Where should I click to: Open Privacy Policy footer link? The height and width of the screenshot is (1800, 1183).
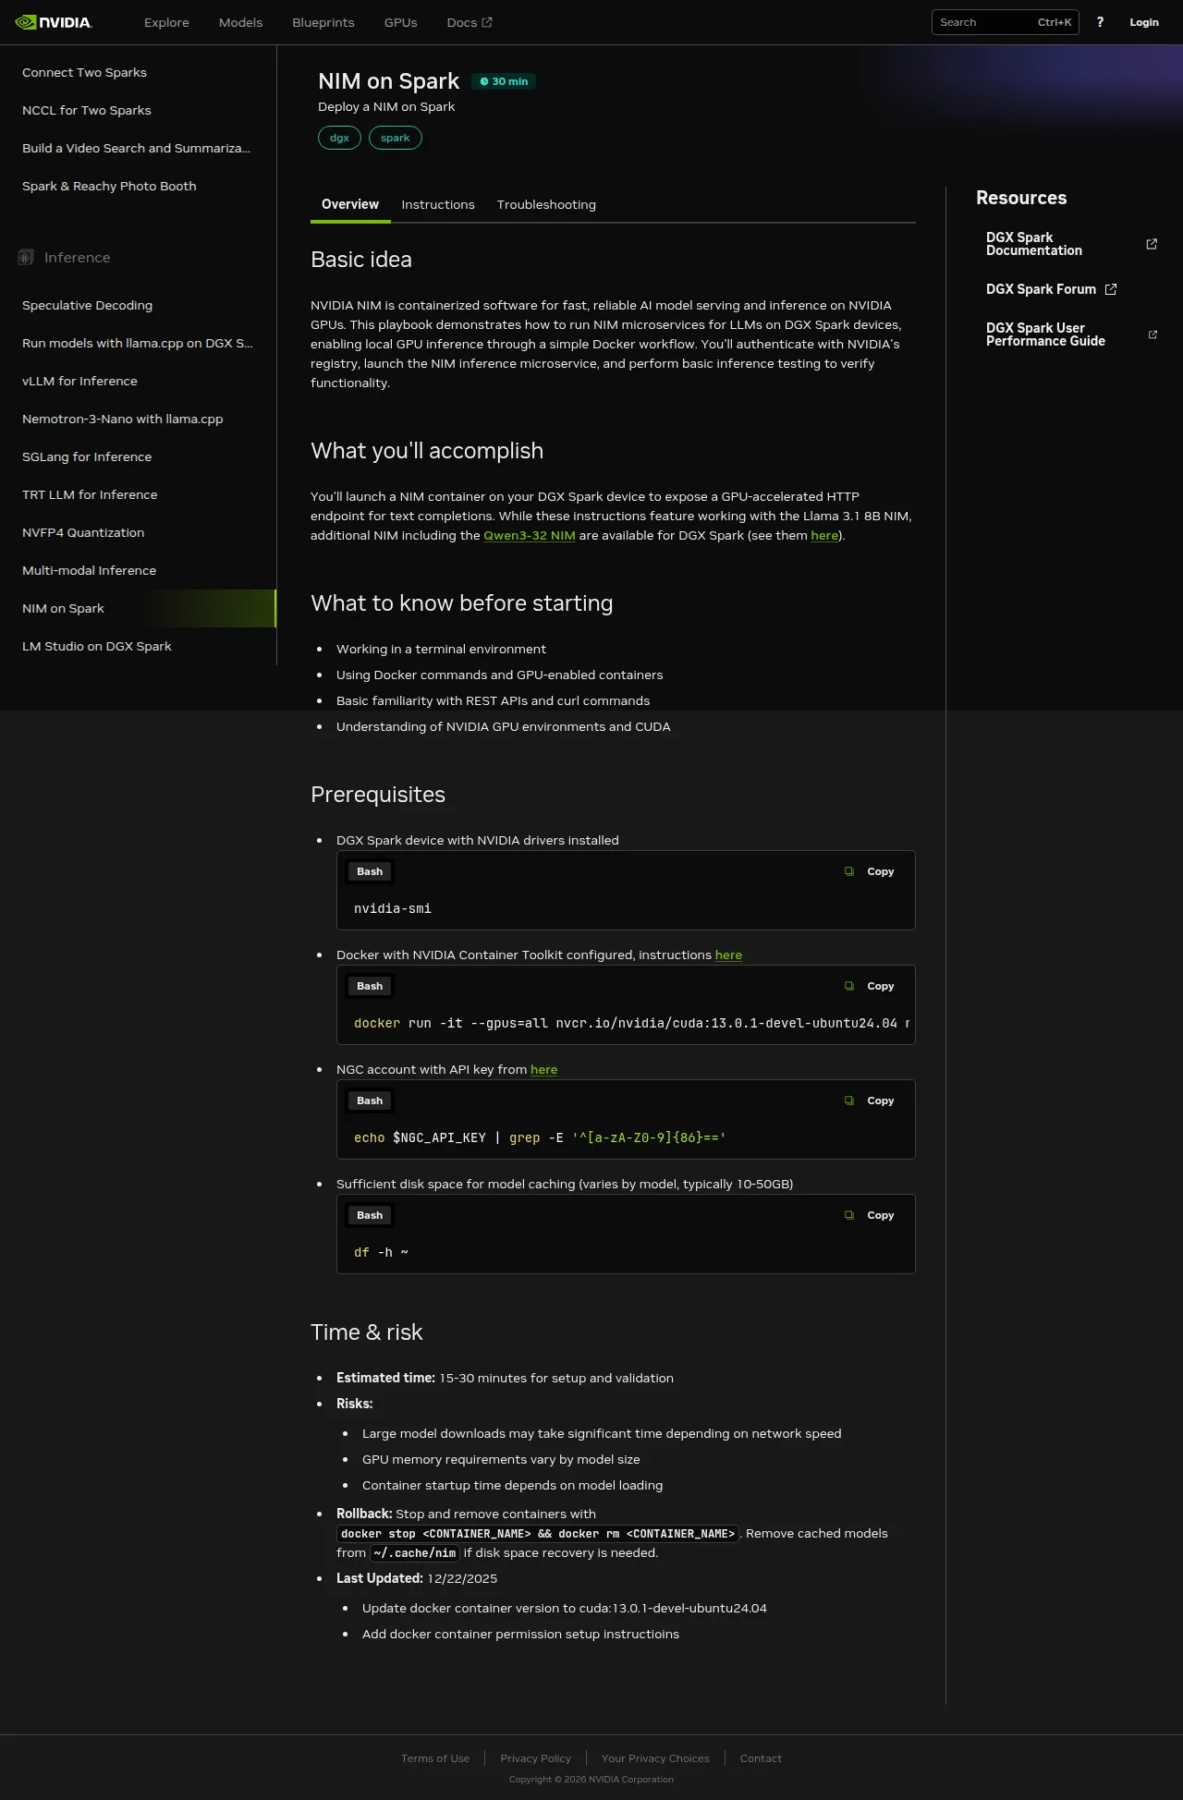pos(536,1758)
